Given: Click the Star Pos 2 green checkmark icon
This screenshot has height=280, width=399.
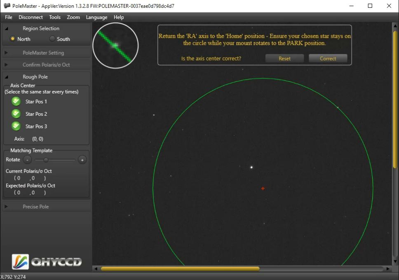Looking at the screenshot, I should pyautogui.click(x=16, y=114).
